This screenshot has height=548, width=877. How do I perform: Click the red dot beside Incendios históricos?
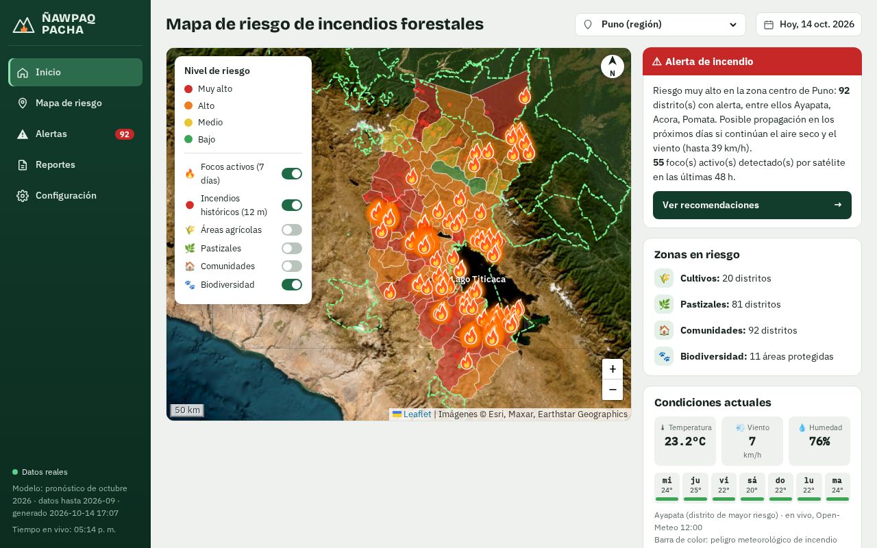click(190, 205)
